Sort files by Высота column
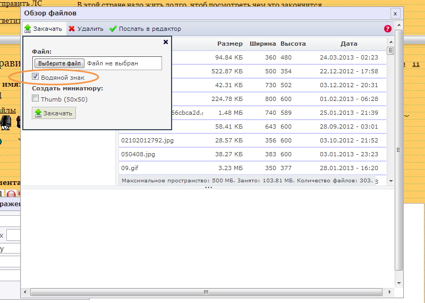The height and width of the screenshot is (303, 425). click(293, 44)
